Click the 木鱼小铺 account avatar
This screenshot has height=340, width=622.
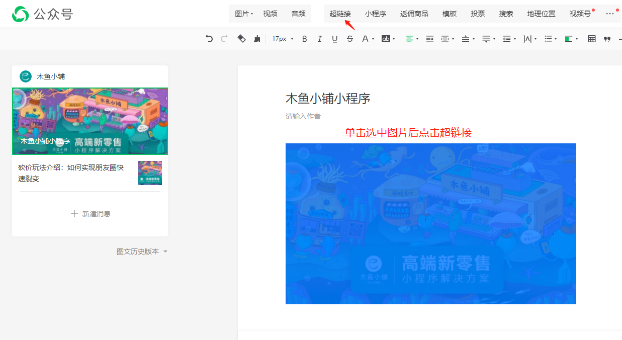26,76
